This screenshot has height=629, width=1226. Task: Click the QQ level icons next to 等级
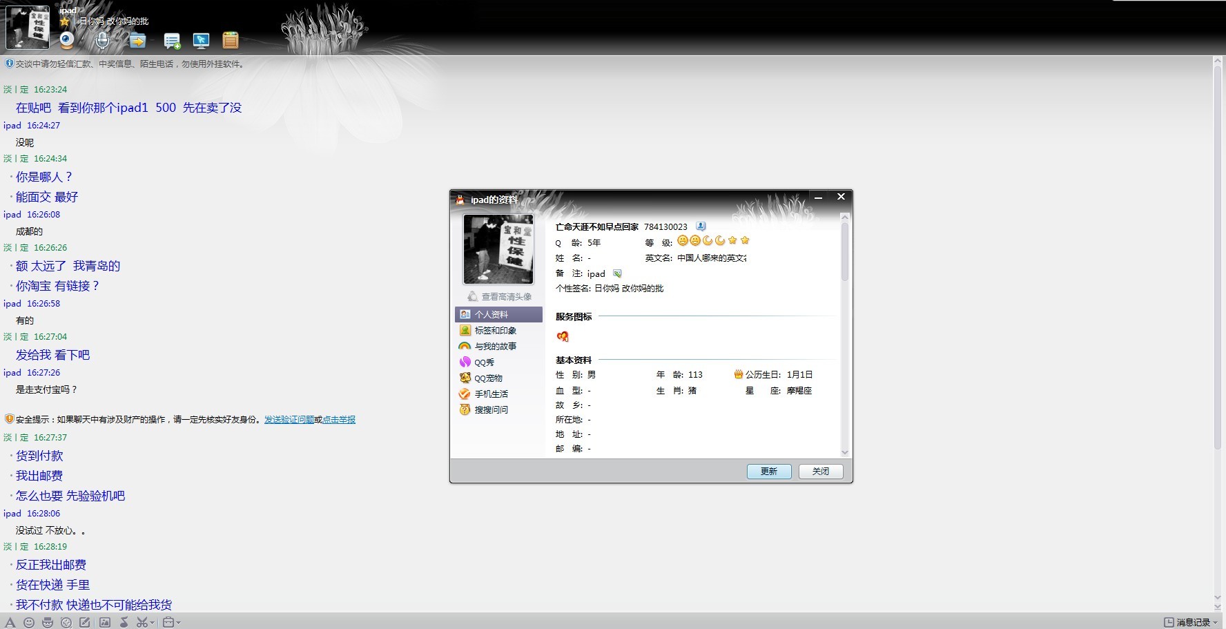pos(713,241)
